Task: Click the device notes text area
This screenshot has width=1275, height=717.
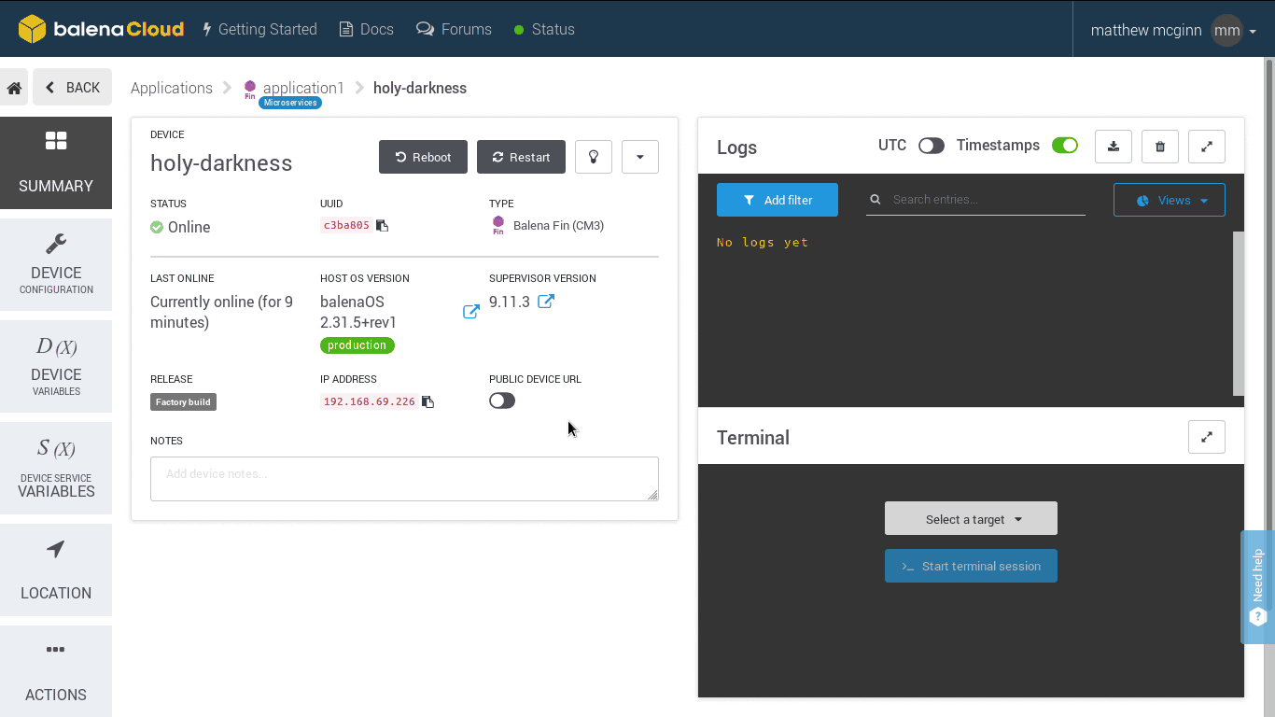Action: pos(404,478)
